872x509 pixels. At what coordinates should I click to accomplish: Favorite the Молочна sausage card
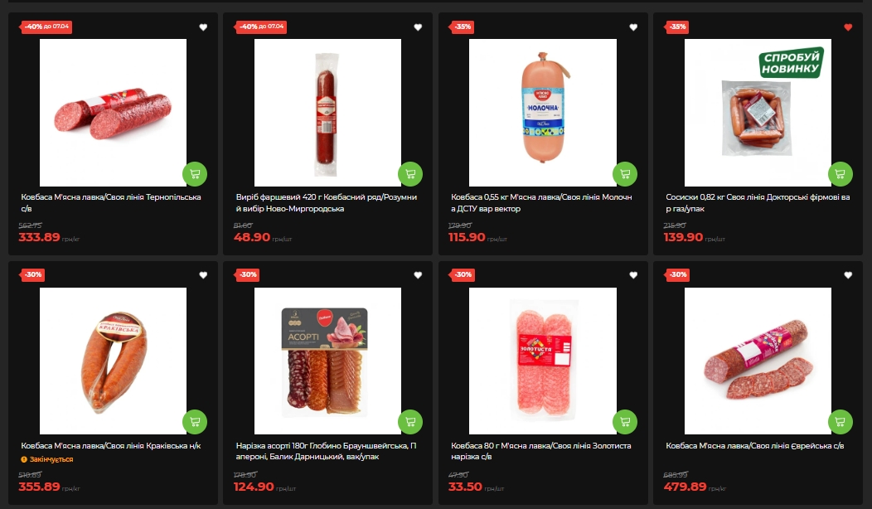click(633, 27)
